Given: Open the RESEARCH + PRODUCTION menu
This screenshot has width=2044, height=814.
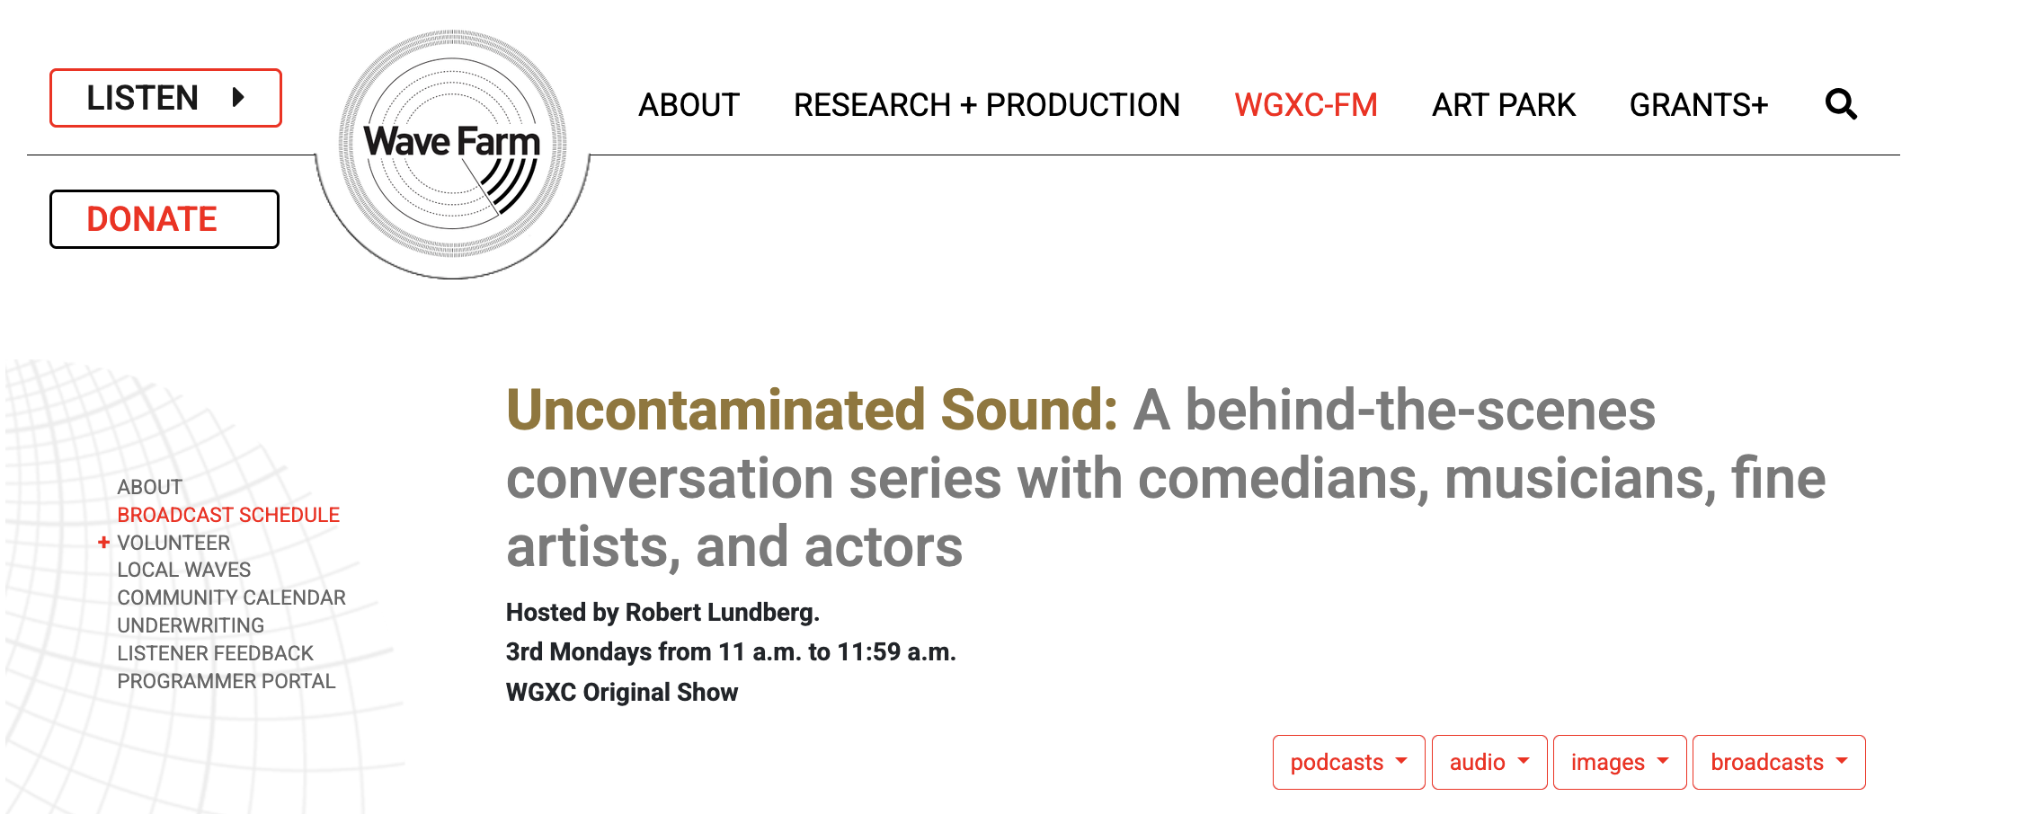Looking at the screenshot, I should click(986, 105).
